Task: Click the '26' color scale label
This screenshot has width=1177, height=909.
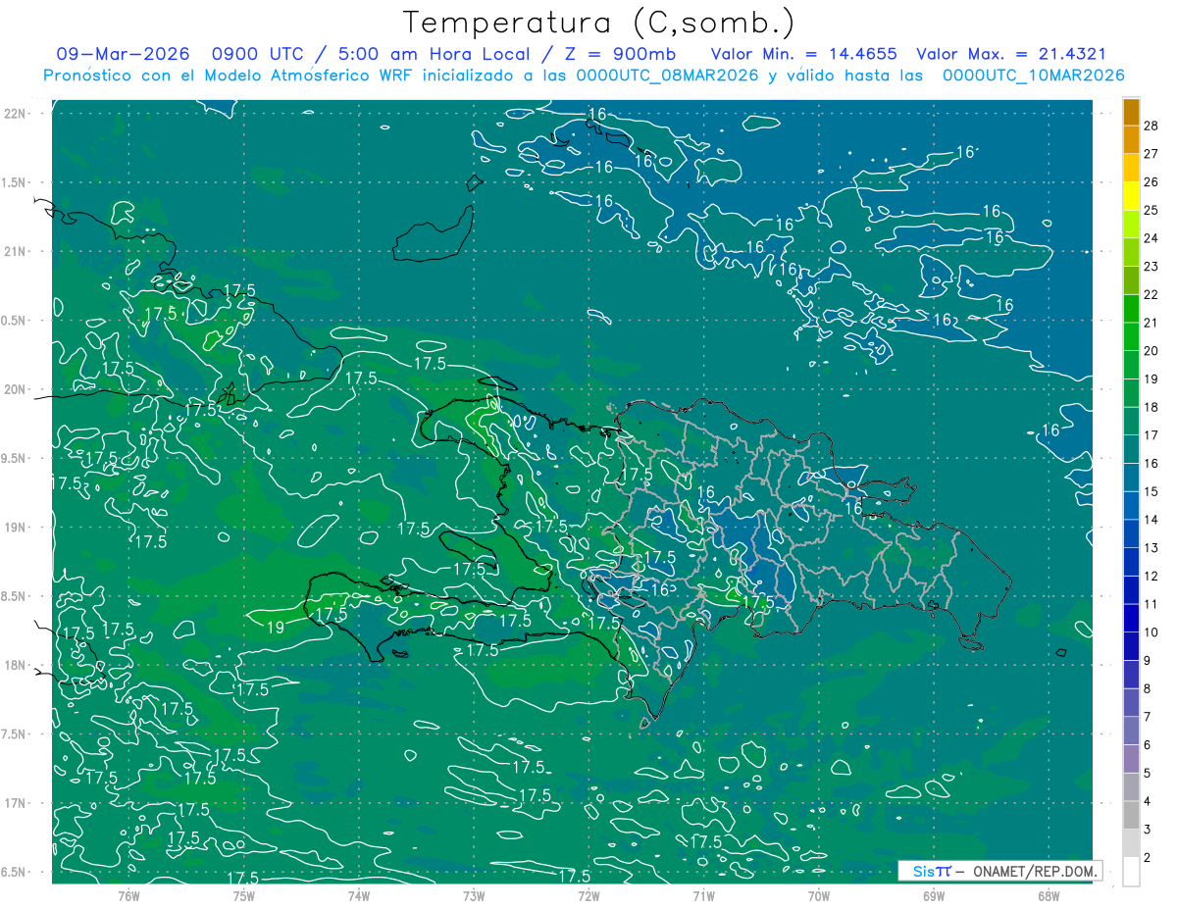Action: point(1151,182)
